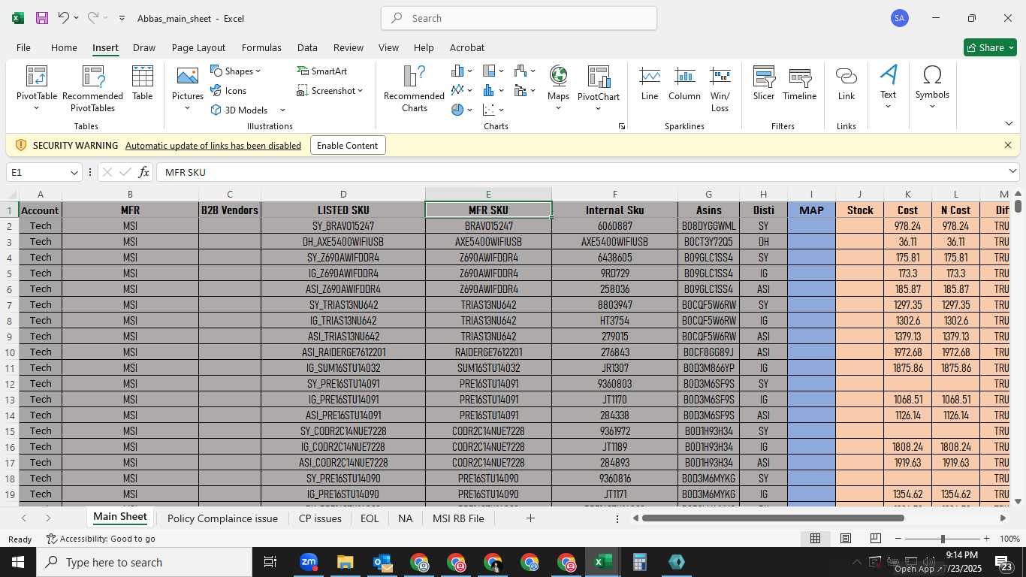The width and height of the screenshot is (1026, 577).
Task: Expand the Name Box dropdown arrow
Action: pos(74,172)
